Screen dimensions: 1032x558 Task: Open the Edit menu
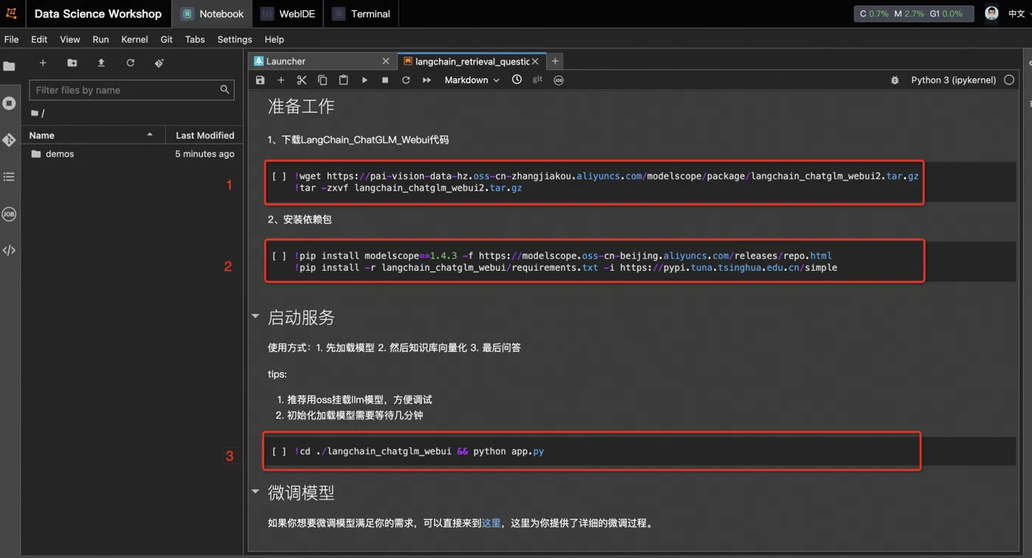pos(39,39)
